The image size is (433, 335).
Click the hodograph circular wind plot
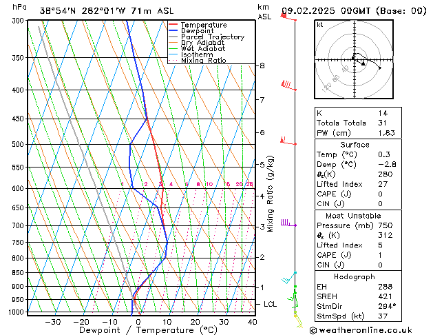(354, 60)
